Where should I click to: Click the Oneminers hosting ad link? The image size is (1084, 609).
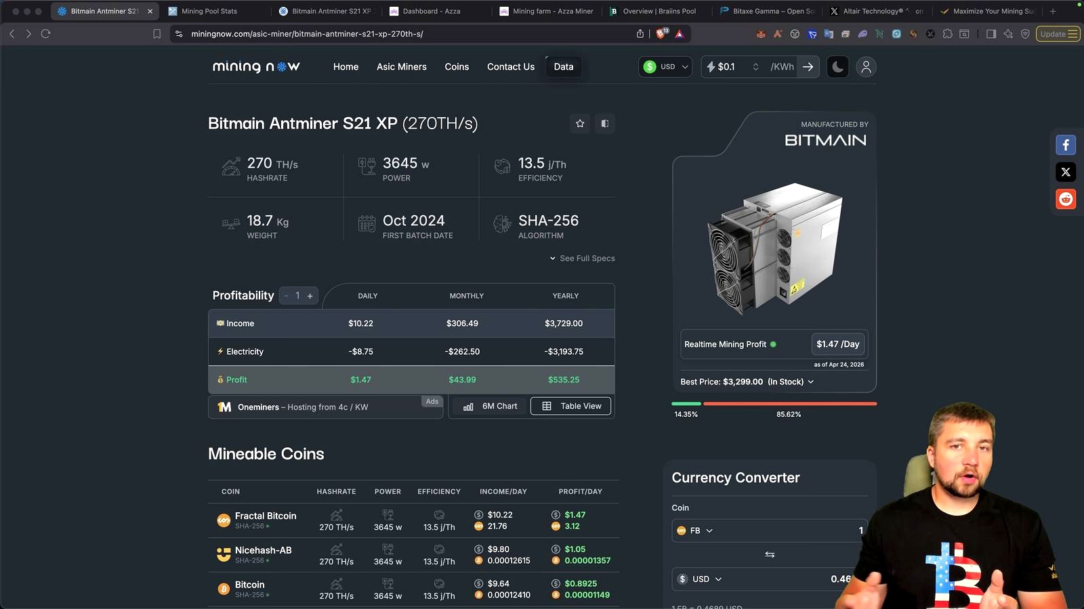[325, 407]
